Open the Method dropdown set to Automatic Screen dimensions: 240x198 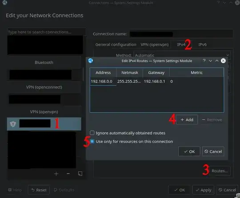182,55
